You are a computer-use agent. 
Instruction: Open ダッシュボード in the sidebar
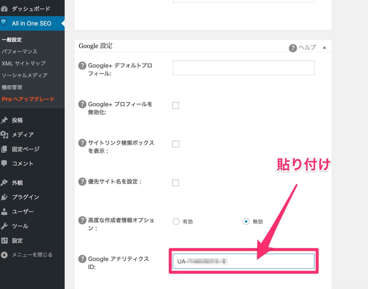tap(31, 9)
